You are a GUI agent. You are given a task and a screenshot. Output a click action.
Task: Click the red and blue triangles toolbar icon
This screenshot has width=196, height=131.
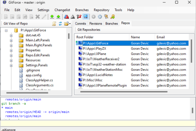tap(66, 17)
